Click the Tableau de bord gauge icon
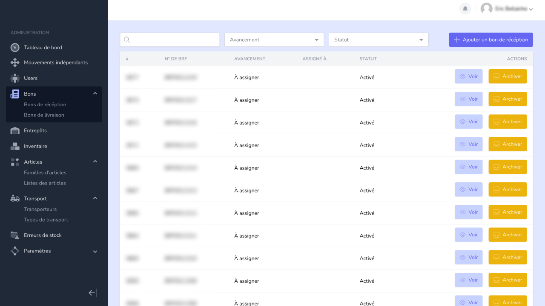 click(x=15, y=48)
